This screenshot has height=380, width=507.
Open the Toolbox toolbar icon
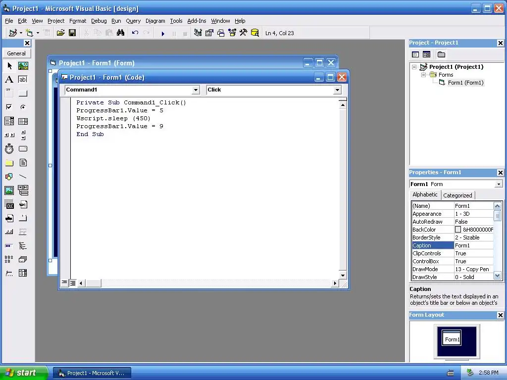(244, 33)
